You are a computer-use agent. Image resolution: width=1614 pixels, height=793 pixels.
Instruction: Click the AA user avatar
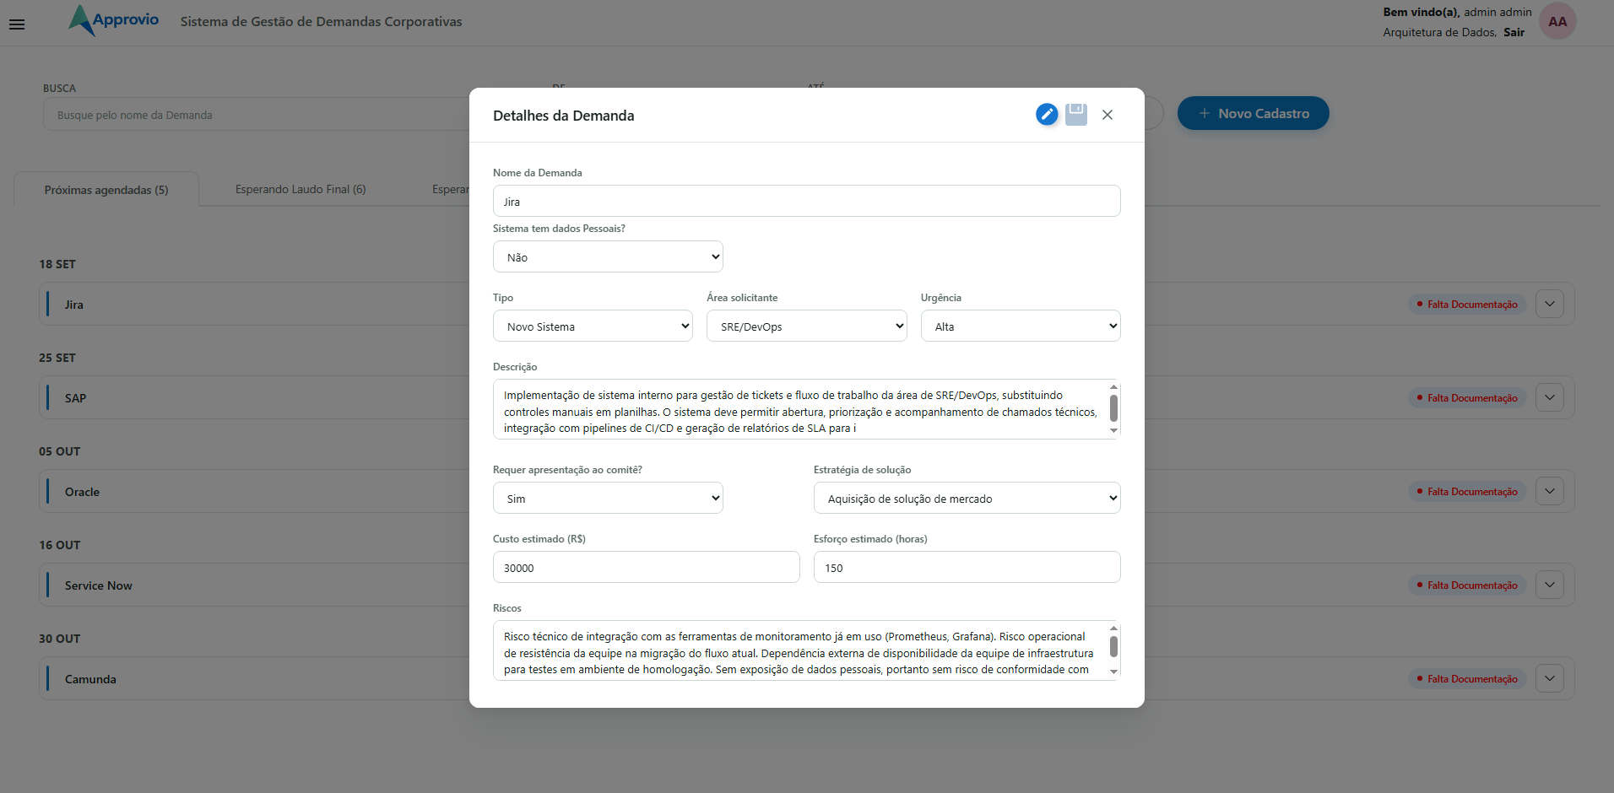1557,21
